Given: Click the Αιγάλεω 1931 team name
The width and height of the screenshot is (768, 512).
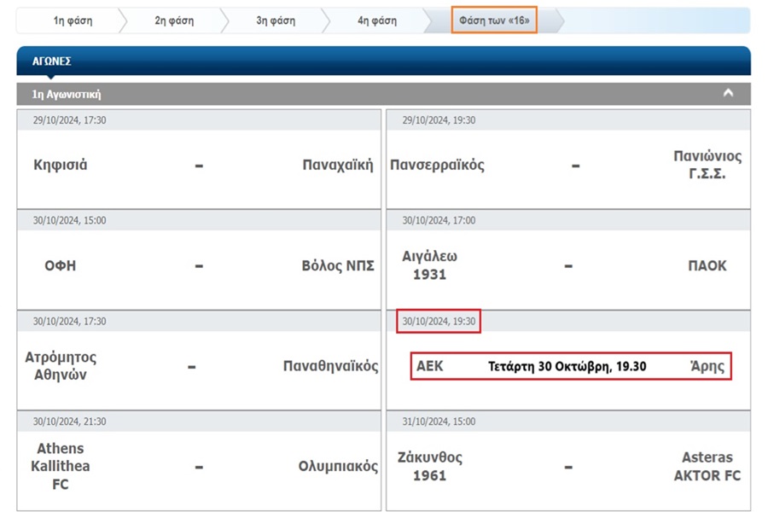Looking at the screenshot, I should point(429,265).
